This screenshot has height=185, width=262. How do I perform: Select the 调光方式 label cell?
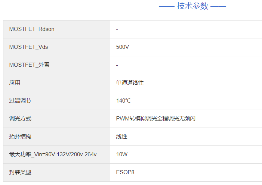pyautogui.click(x=20, y=119)
